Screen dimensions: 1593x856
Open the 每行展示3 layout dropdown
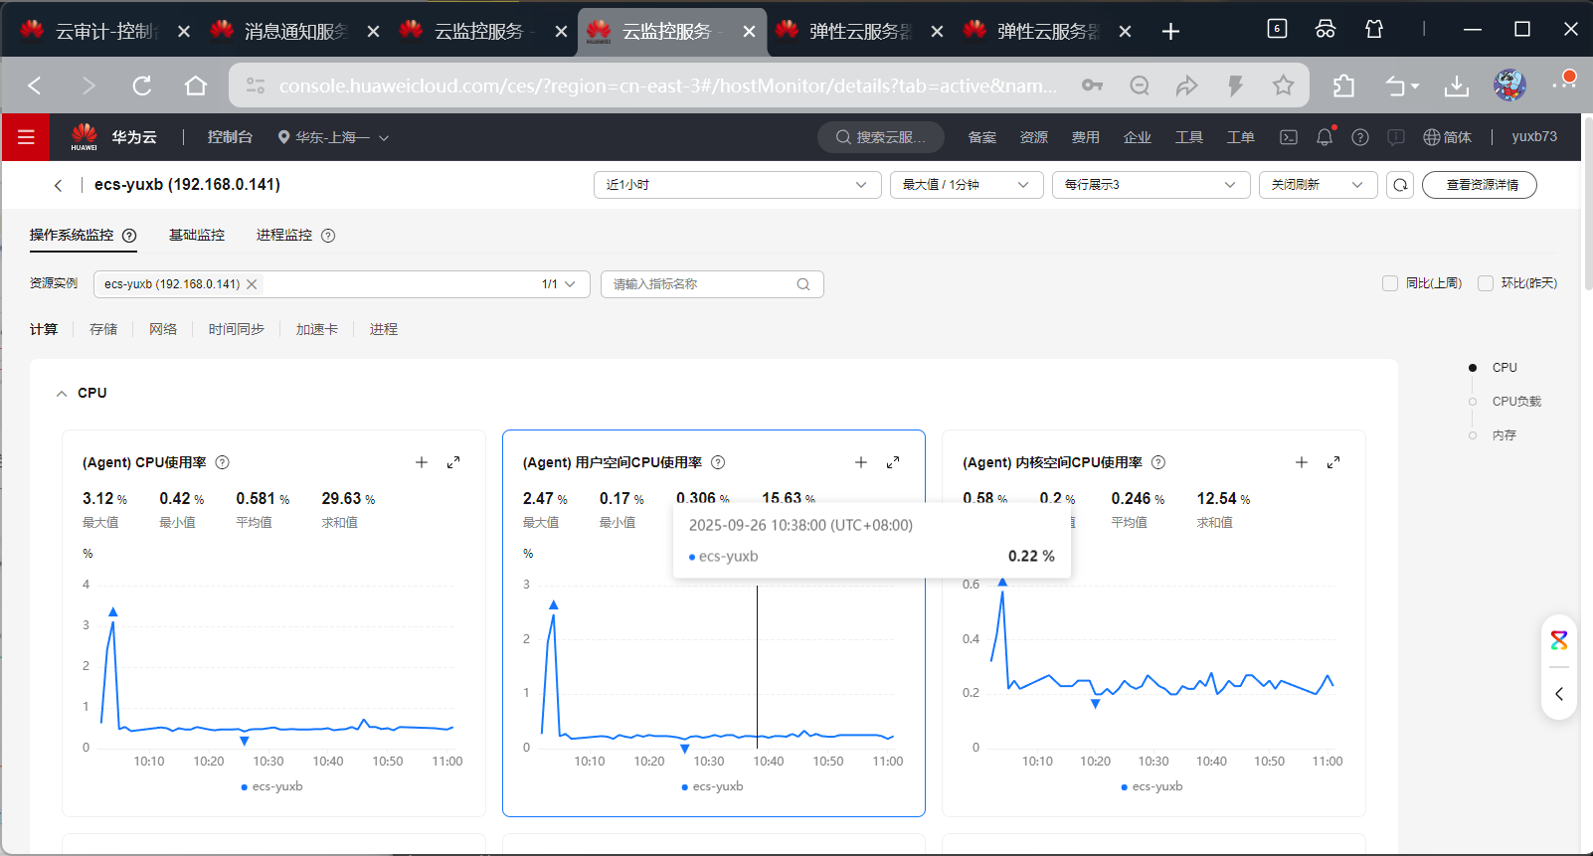[x=1151, y=185]
